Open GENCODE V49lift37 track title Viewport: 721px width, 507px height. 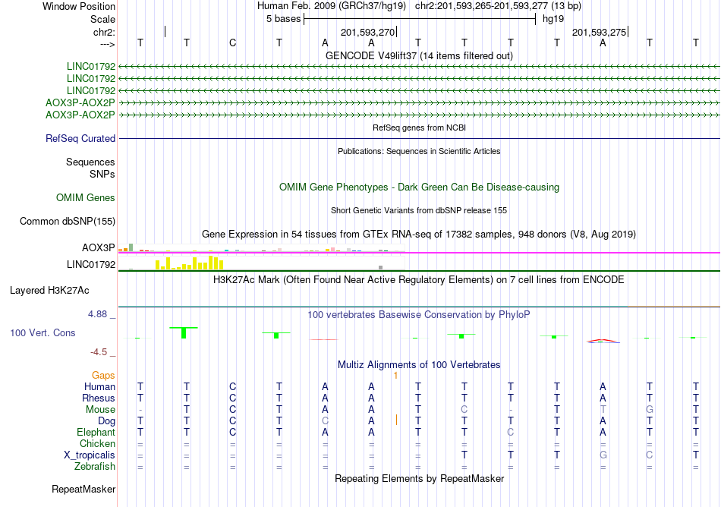(419, 55)
